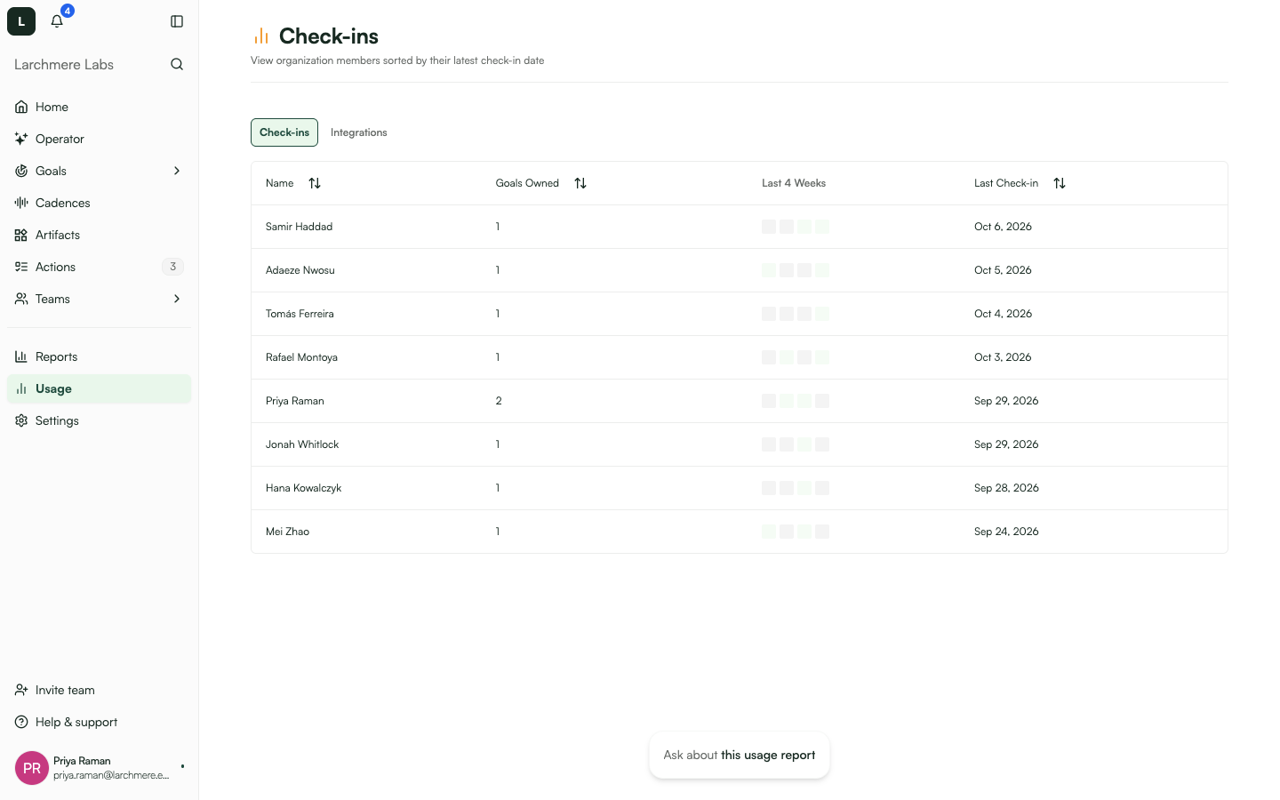
Task: Open Home in the sidebar
Action: point(99,107)
